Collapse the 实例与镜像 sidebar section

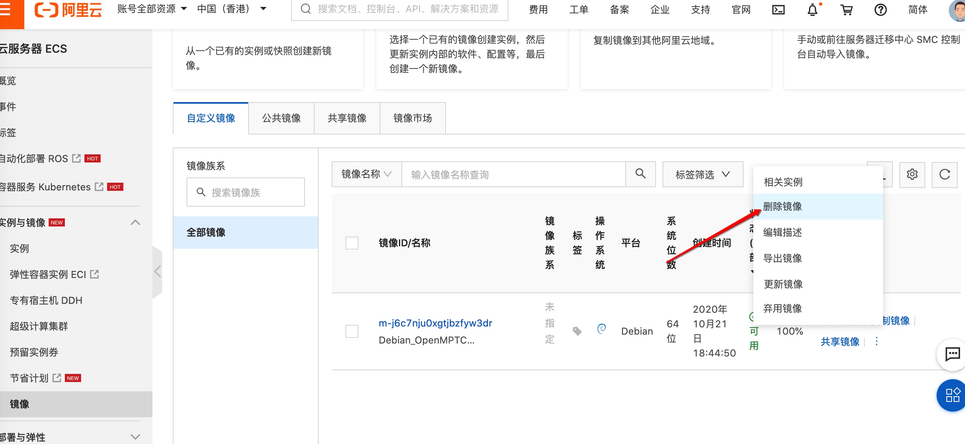(135, 222)
